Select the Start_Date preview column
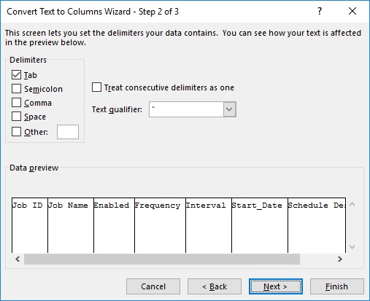Viewport: 370px width, 301px height. [x=260, y=225]
